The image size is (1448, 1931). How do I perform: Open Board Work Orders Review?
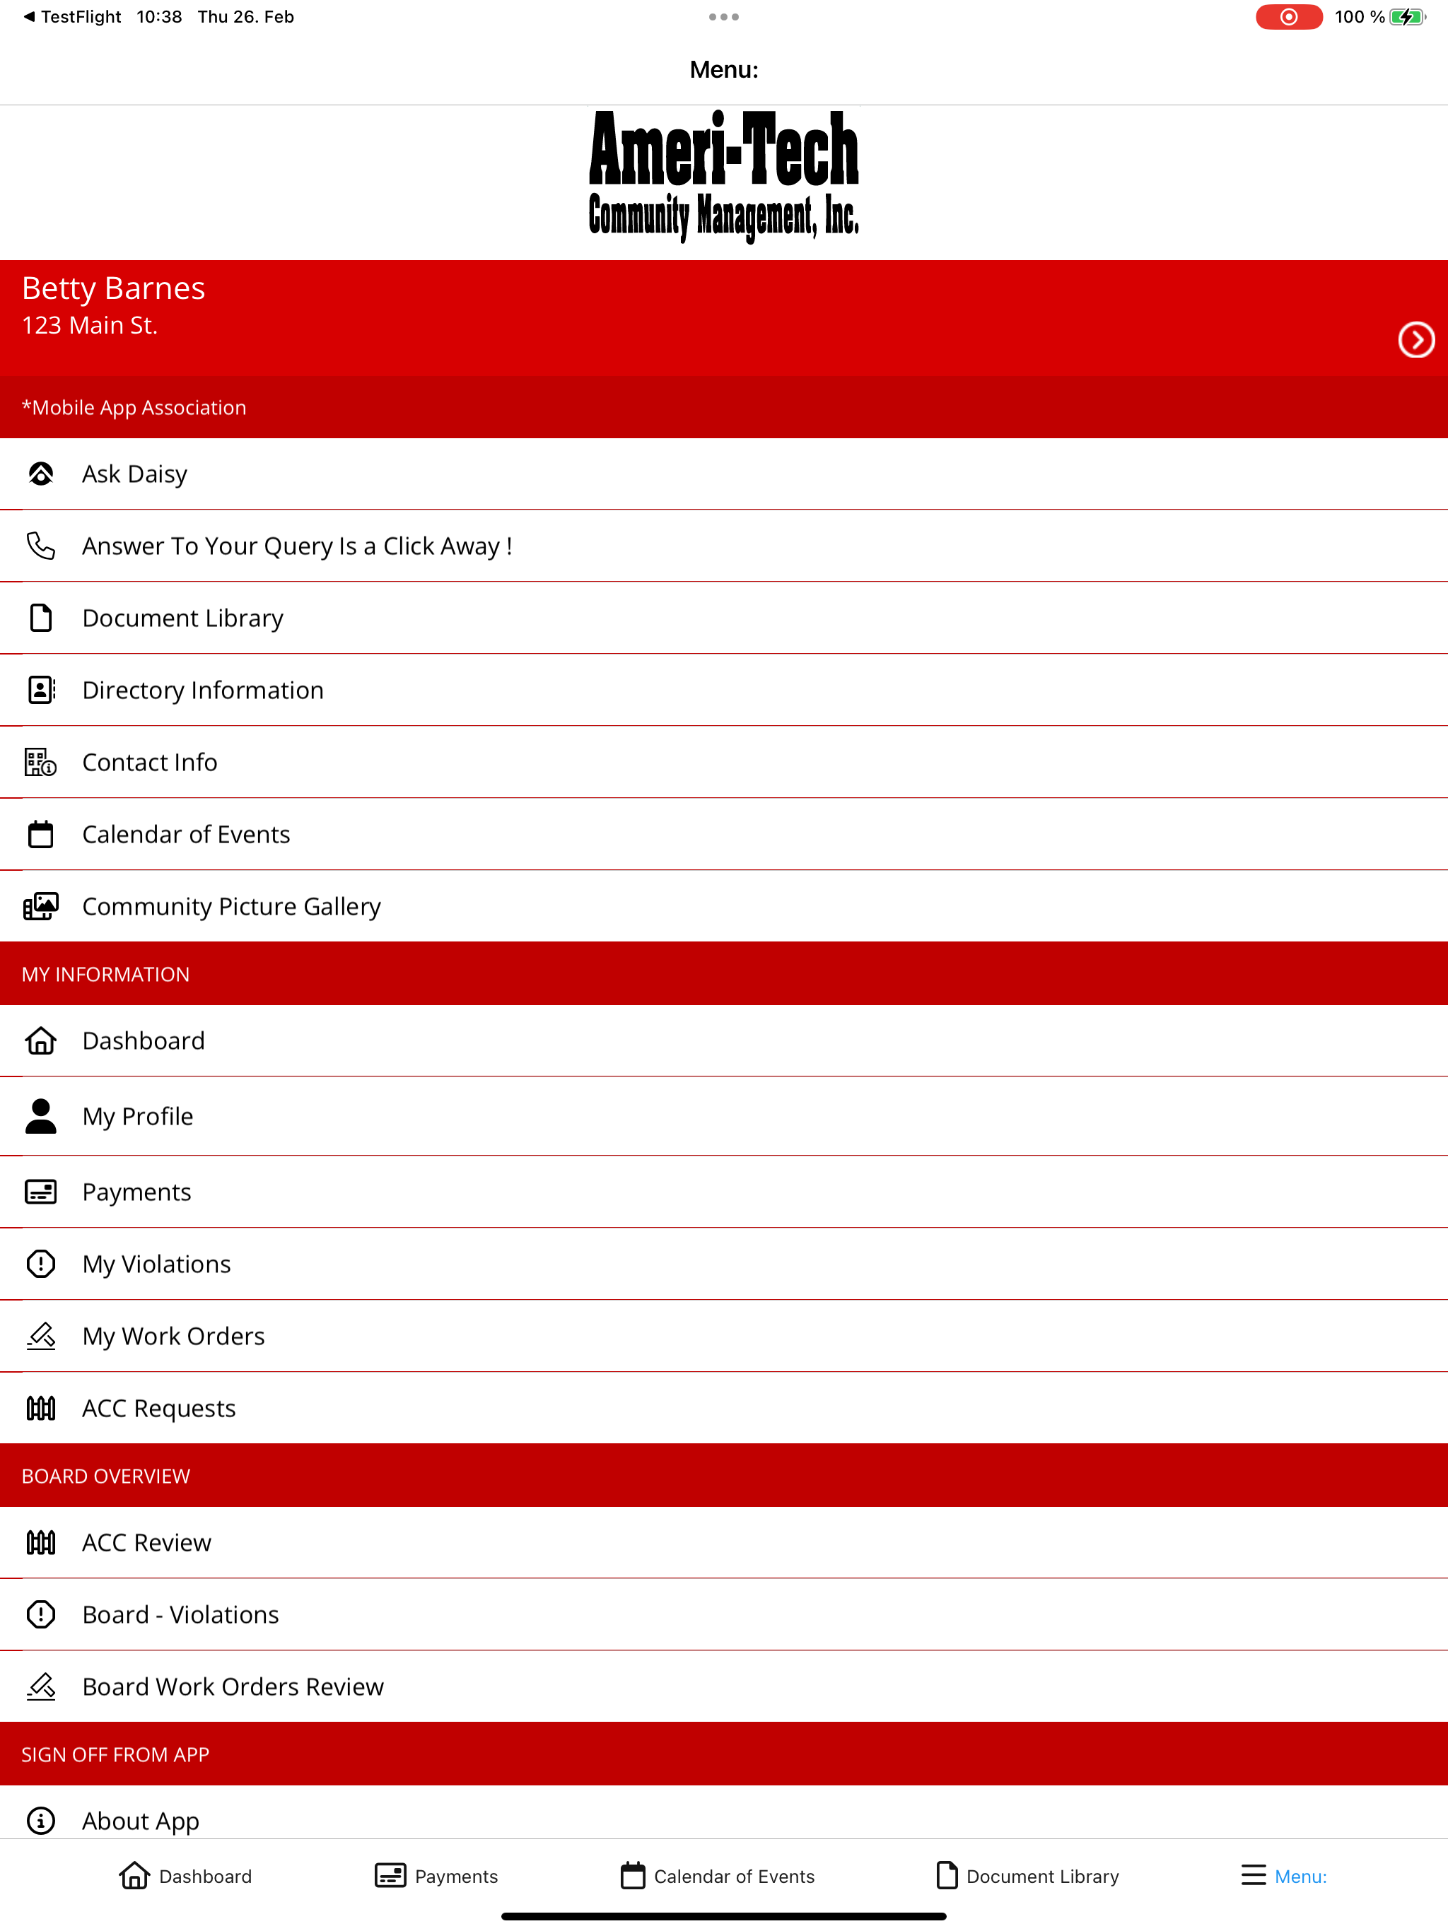pos(724,1686)
